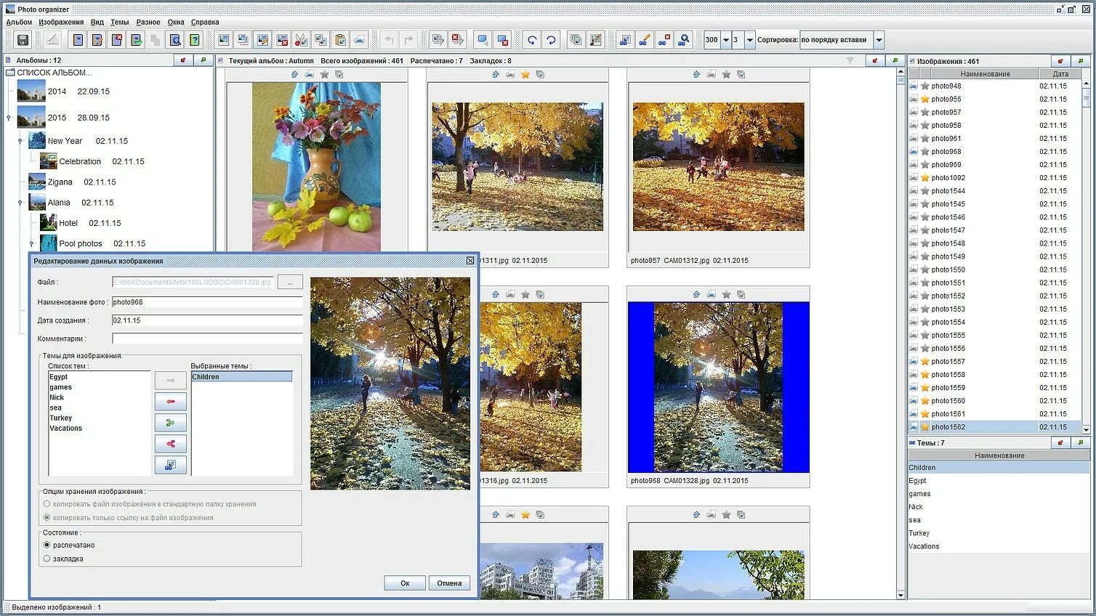
Task: Click the red icon in Images panel header
Action: tap(1060, 61)
